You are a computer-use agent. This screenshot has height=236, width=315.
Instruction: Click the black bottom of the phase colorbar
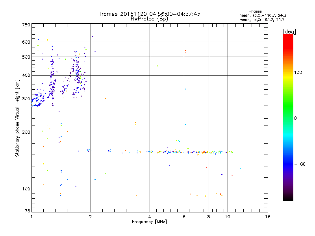pyautogui.click(x=288, y=198)
